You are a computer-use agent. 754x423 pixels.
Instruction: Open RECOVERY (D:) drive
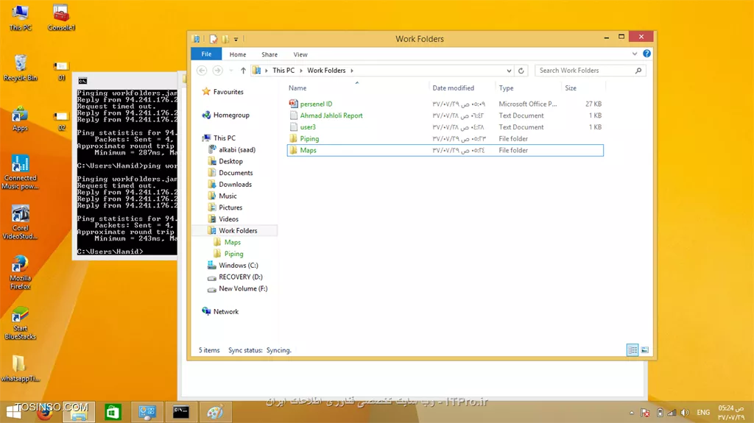pyautogui.click(x=240, y=277)
